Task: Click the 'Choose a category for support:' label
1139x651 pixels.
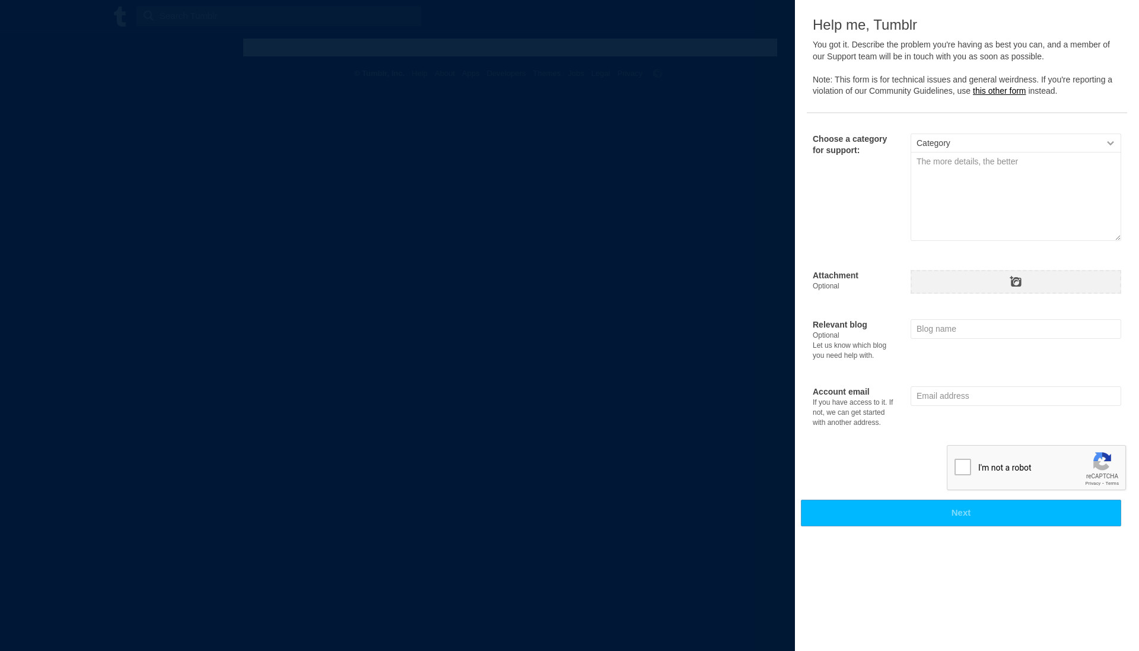Action: point(850,144)
